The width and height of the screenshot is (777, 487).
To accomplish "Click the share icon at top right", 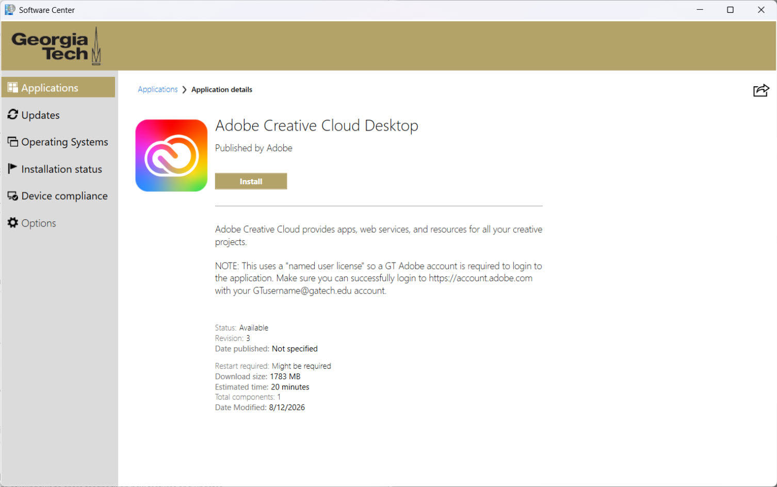I will [x=761, y=90].
